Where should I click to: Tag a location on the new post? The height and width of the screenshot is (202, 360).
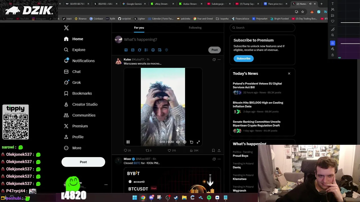click(x=166, y=50)
